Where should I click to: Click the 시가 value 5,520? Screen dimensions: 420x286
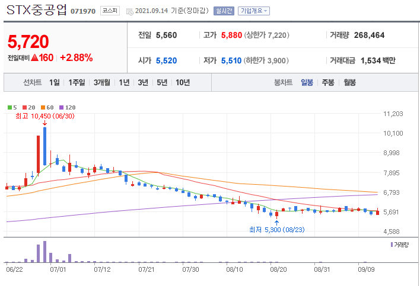coord(166,60)
